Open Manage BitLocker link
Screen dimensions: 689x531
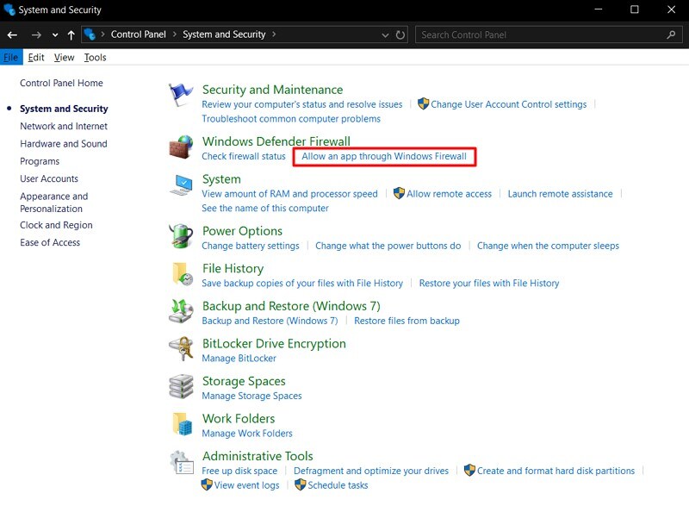[239, 358]
